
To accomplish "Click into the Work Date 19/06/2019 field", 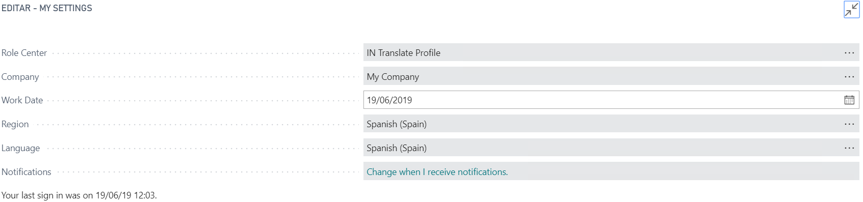I will click(x=603, y=100).
